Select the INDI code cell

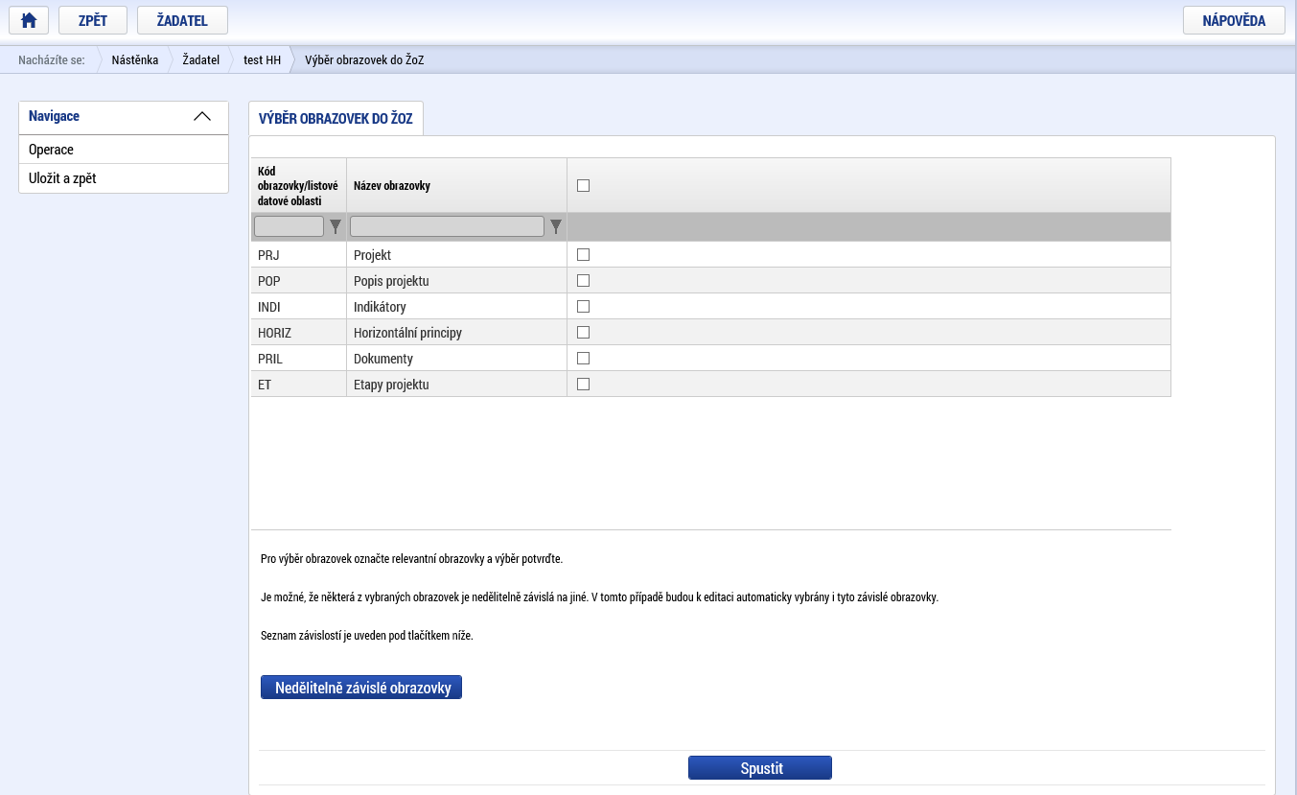[298, 307]
